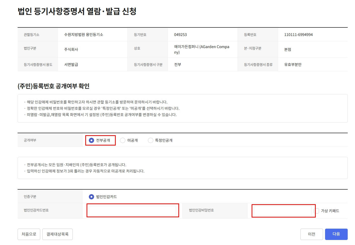Screen dimensions: 355x245
Task: Click the 서면발급 issuance purpose cell
Action: [71, 64]
